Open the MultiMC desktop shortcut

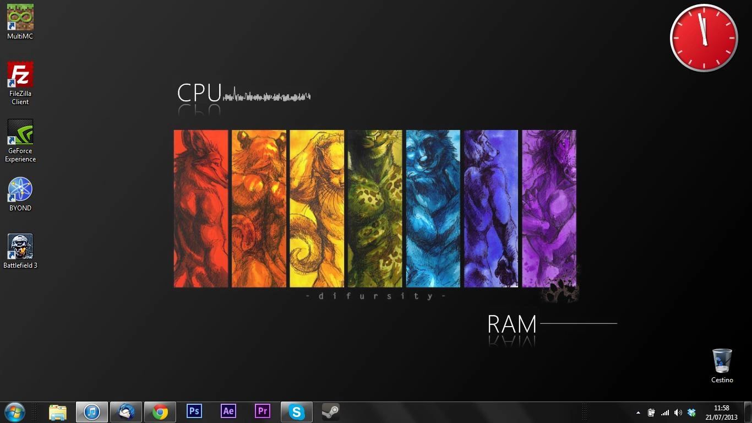tap(20, 22)
